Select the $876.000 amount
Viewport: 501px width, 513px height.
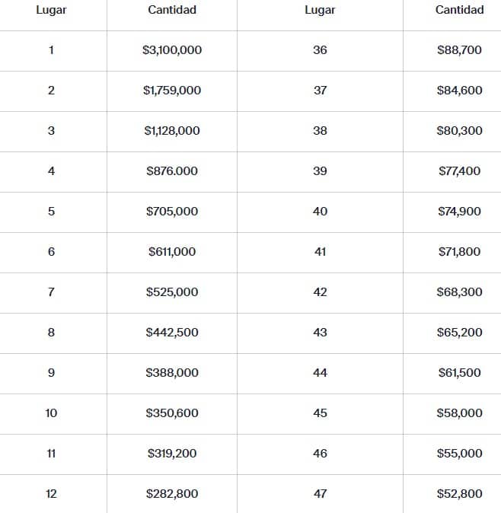point(172,171)
